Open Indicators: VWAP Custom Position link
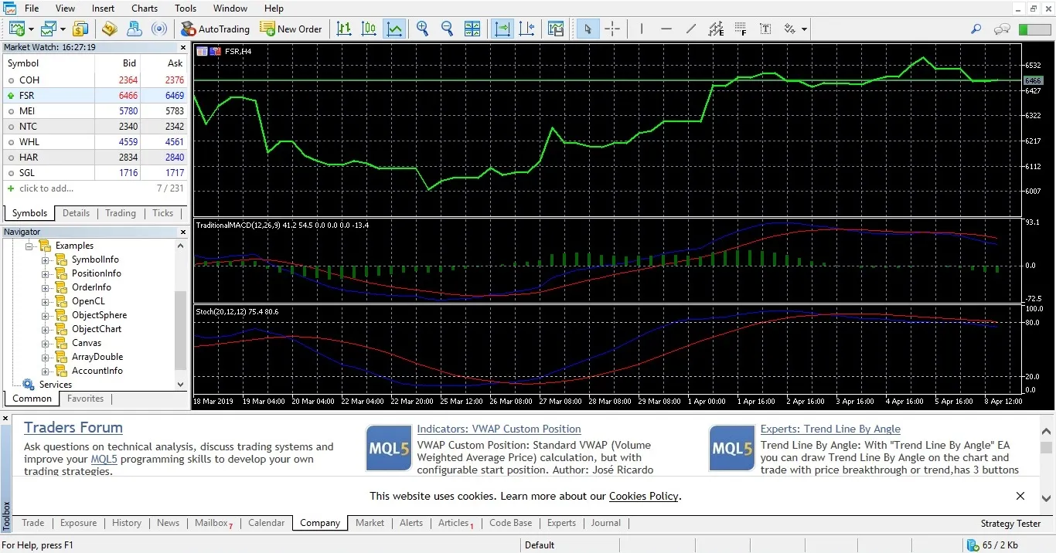The width and height of the screenshot is (1056, 553). tap(499, 429)
